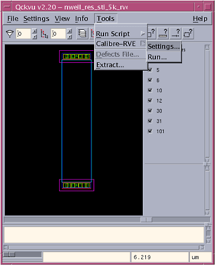Open the File menu
Image resolution: width=215 pixels, height=265 pixels.
pos(13,18)
